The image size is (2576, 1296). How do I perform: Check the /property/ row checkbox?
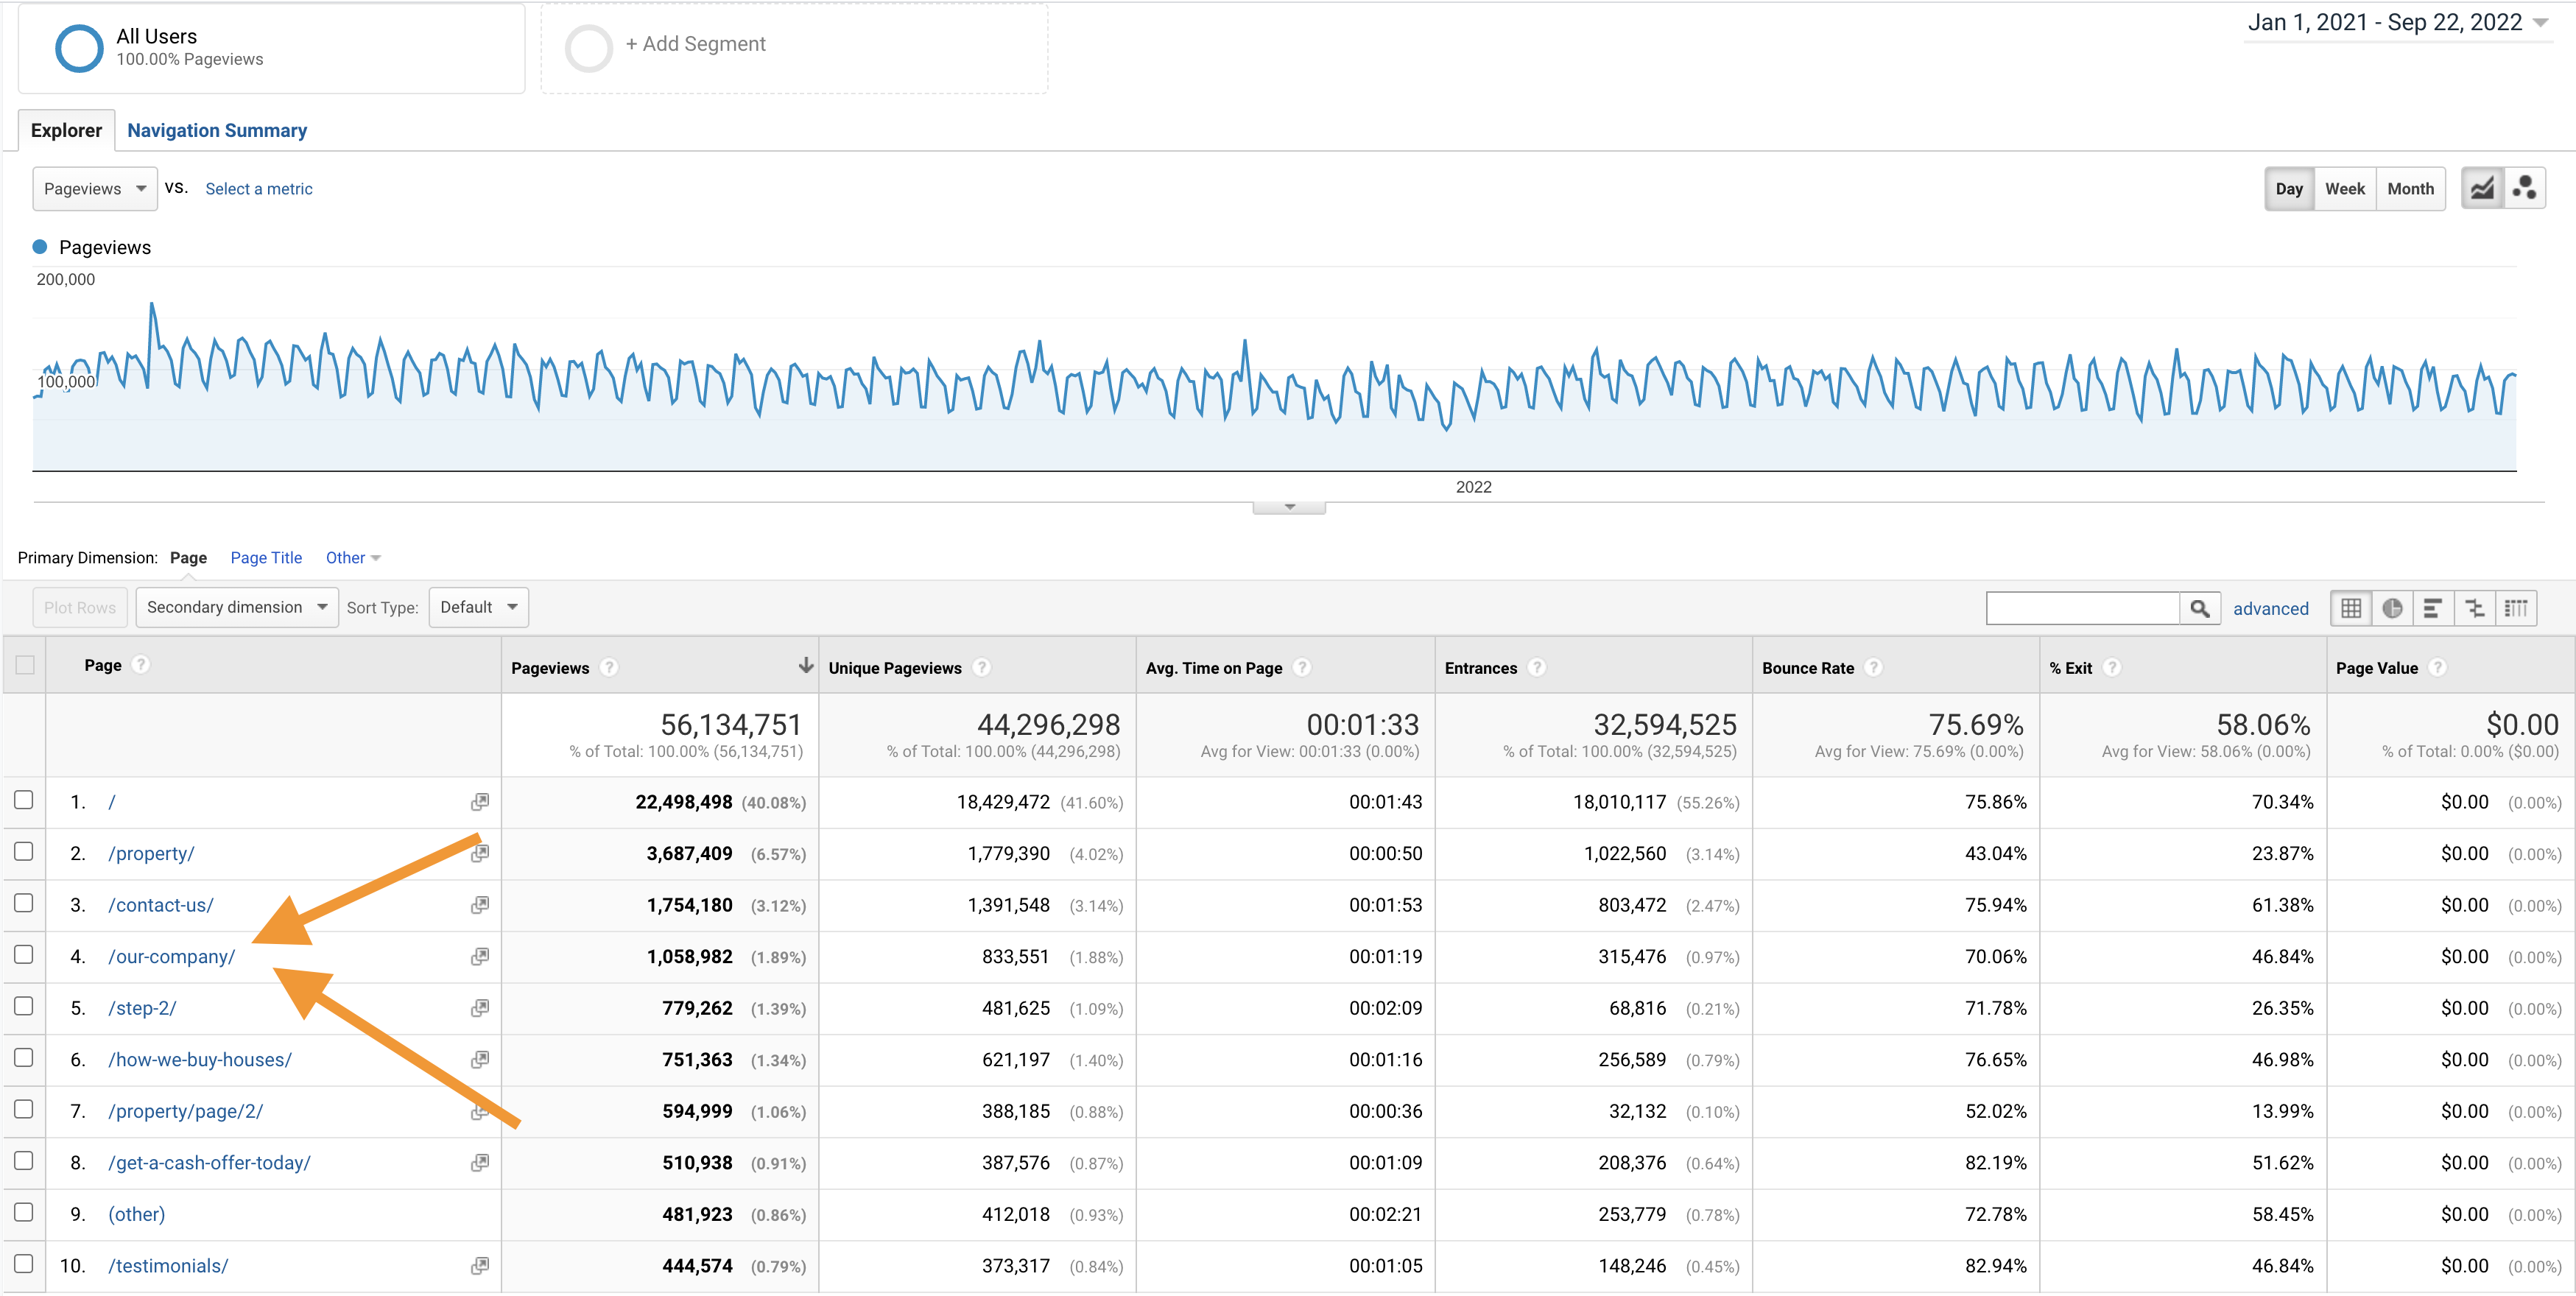pyautogui.click(x=24, y=852)
